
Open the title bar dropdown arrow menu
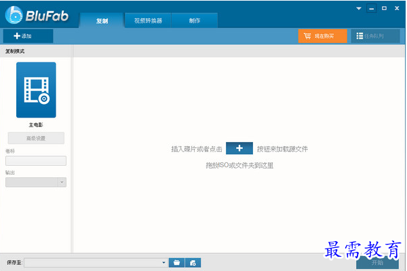[359, 8]
